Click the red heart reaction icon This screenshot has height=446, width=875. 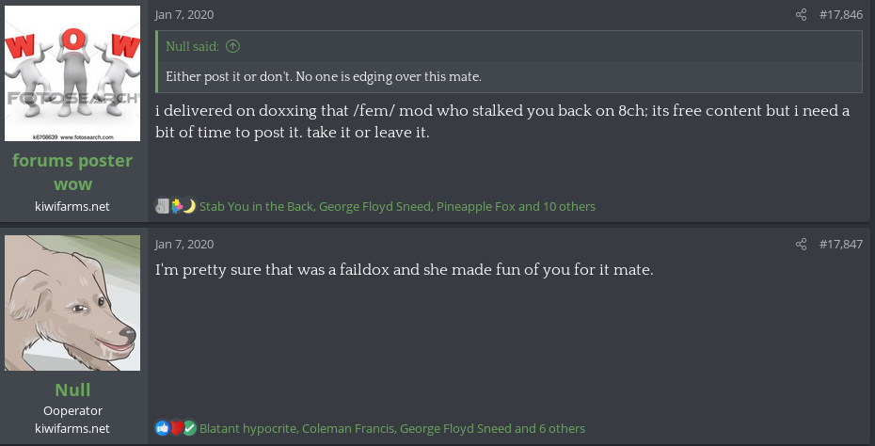176,428
